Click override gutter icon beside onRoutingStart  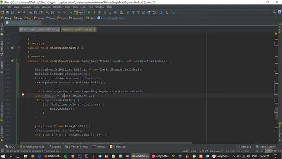pyautogui.click(x=13, y=48)
